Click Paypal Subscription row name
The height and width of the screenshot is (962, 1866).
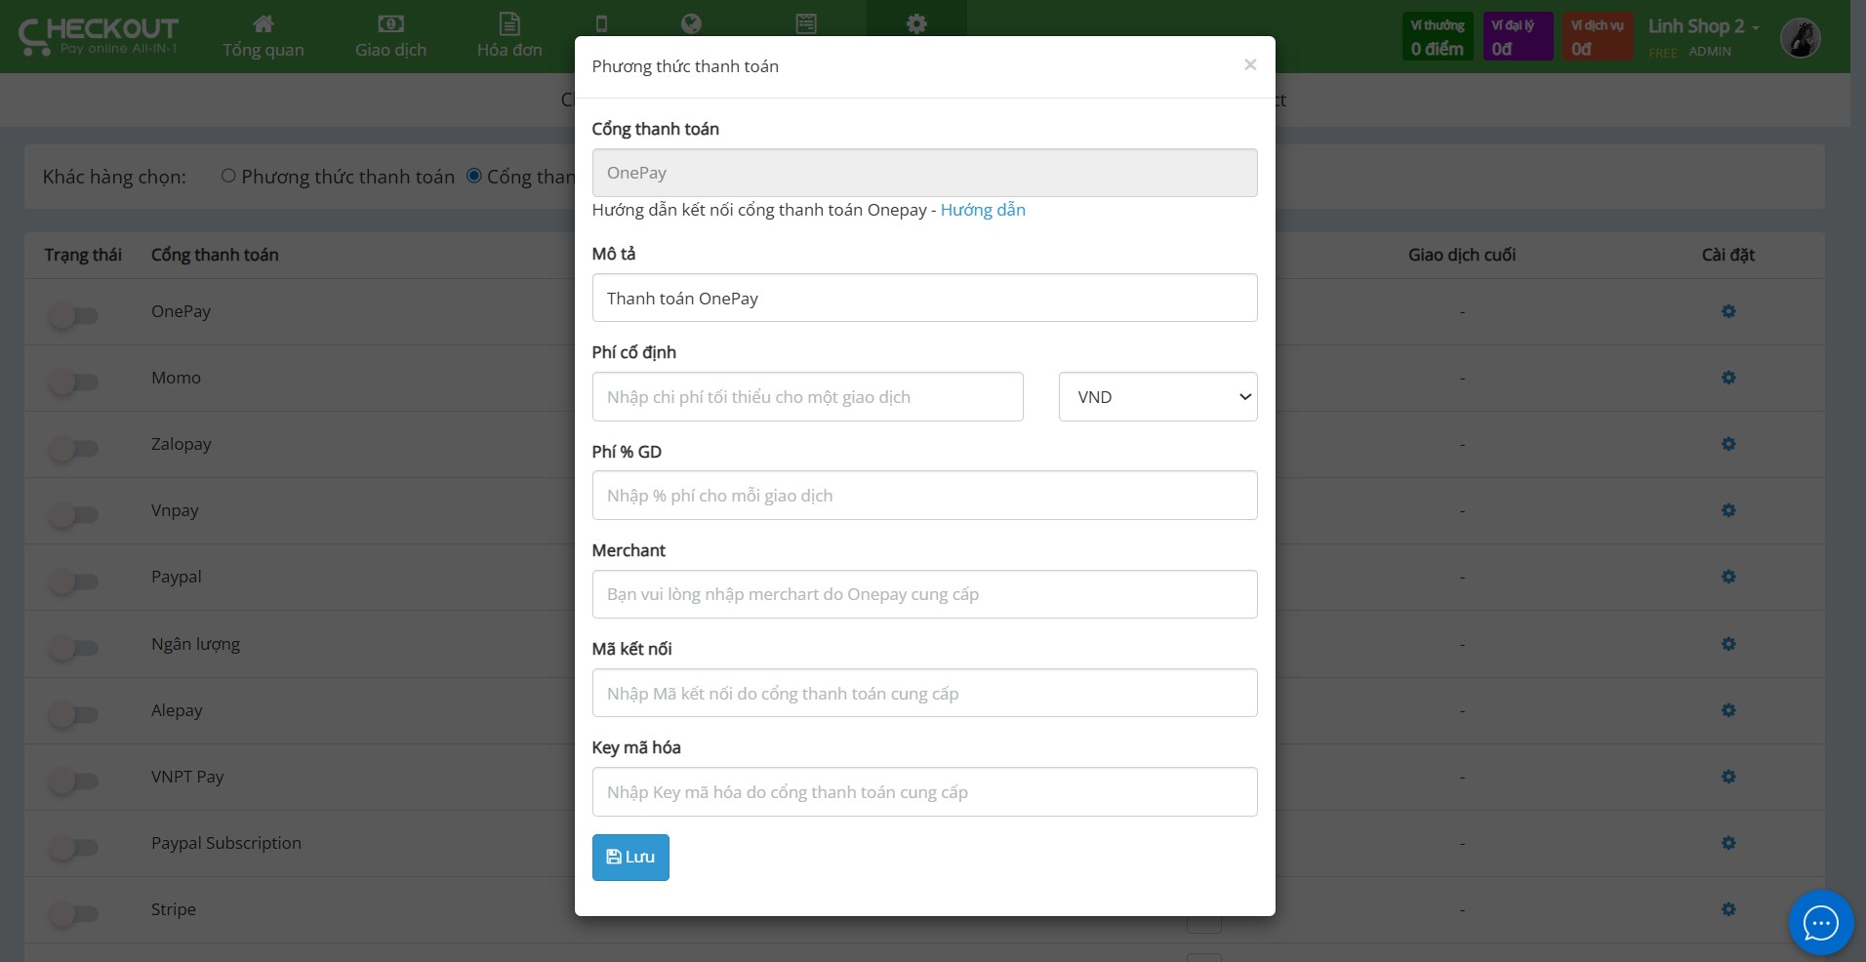pos(226,843)
